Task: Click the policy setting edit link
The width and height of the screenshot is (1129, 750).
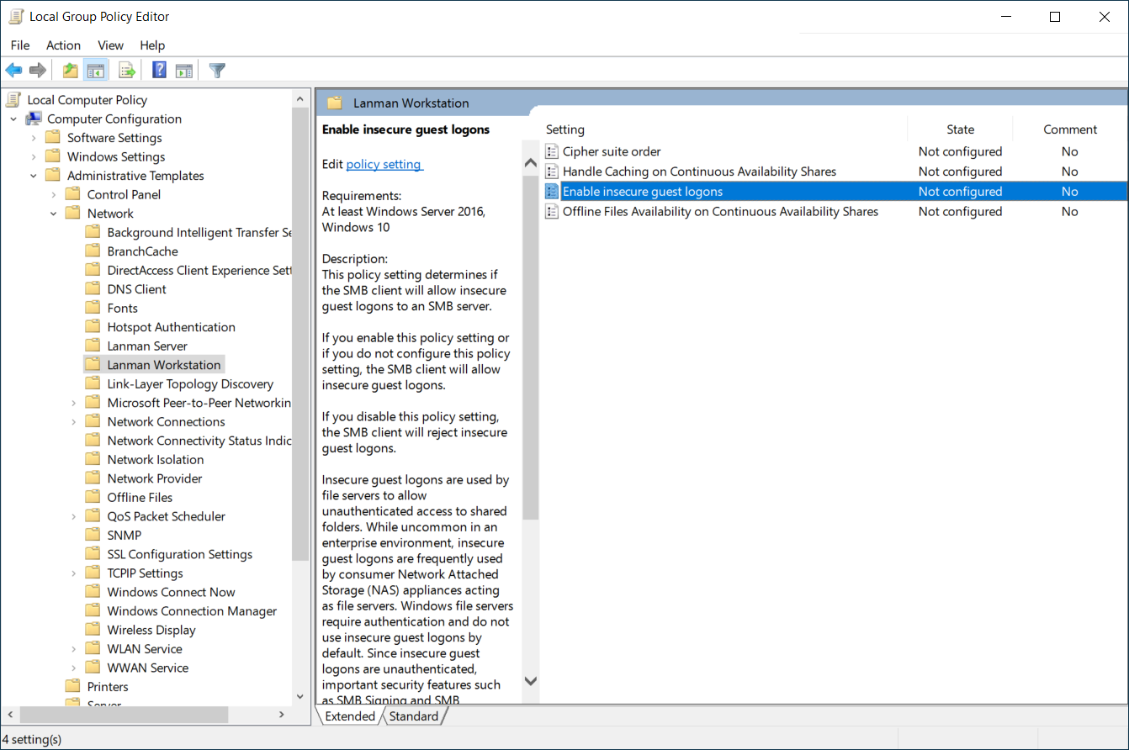Action: point(384,165)
